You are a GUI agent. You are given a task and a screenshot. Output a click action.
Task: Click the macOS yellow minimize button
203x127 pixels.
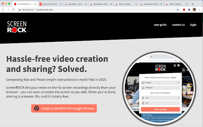pos(6,3)
